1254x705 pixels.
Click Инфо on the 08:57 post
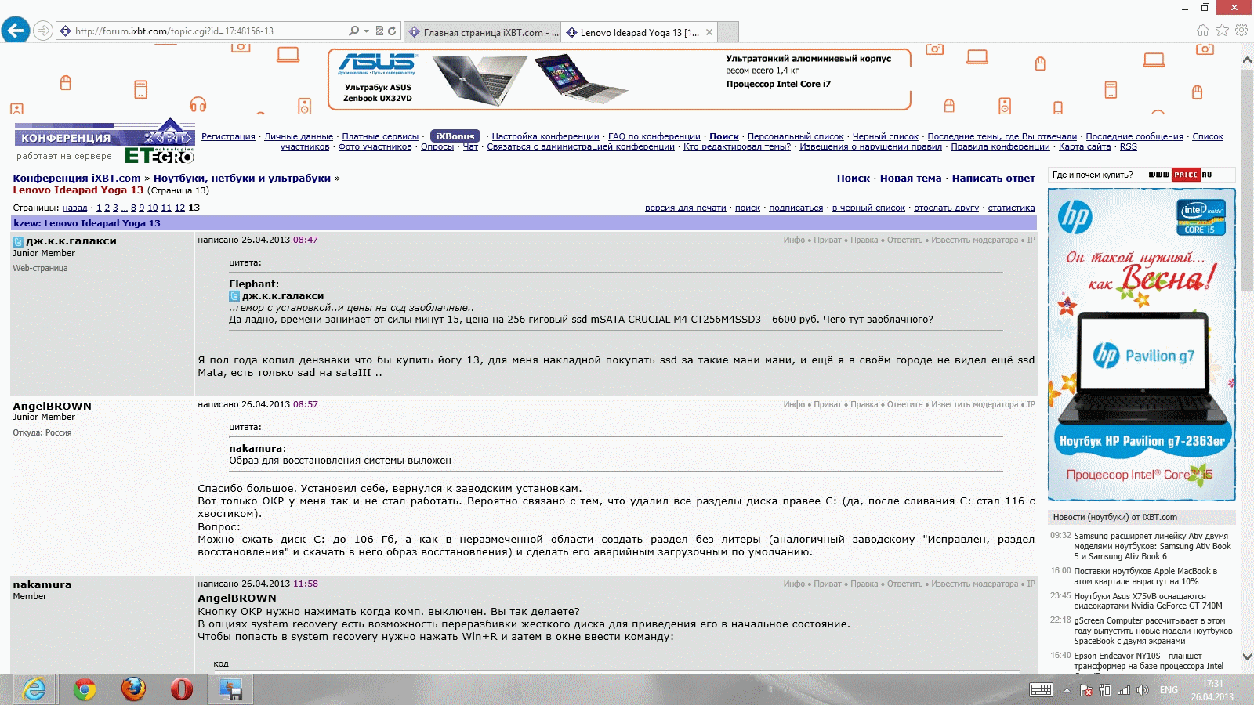click(794, 404)
